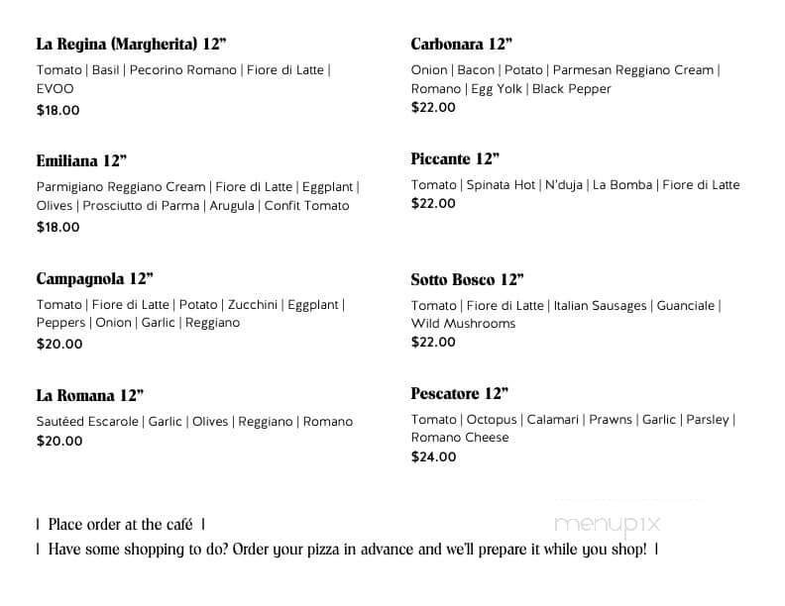
Task: Click the menupix watermark logo
Action: click(x=607, y=524)
